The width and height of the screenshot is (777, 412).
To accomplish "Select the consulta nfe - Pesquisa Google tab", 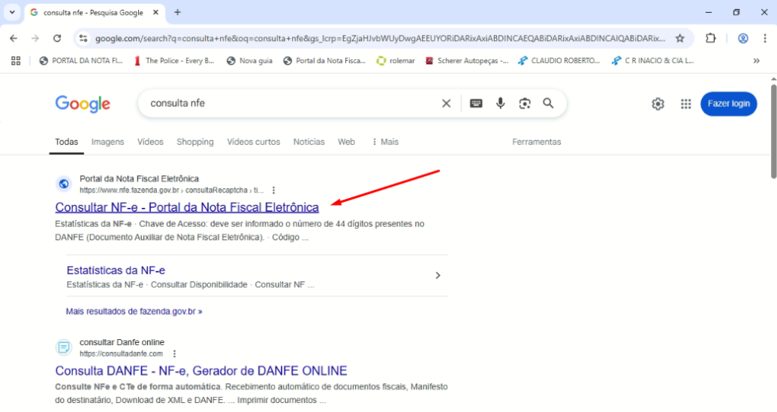I will coord(93,12).
